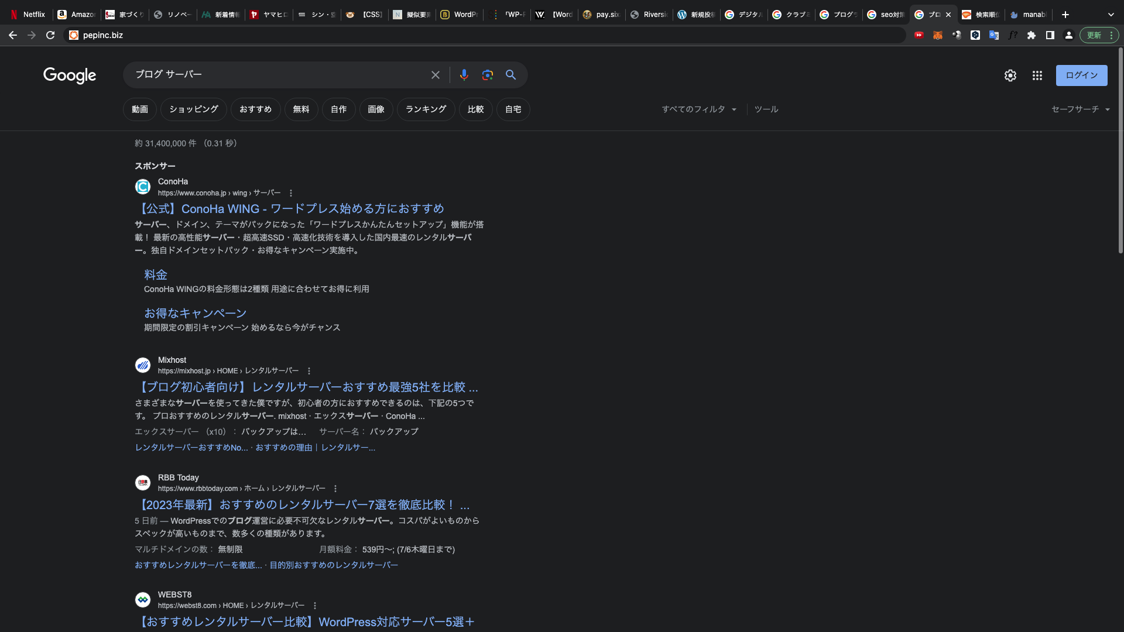
Task: Click the ConoHa site favicon
Action: coord(143,187)
